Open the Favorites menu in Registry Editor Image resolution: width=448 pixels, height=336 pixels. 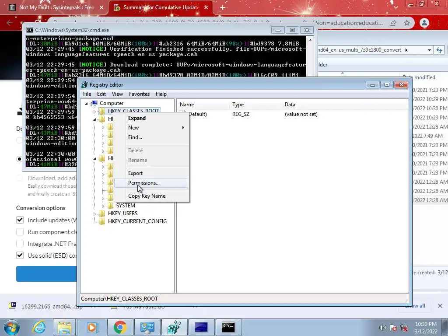tap(139, 94)
